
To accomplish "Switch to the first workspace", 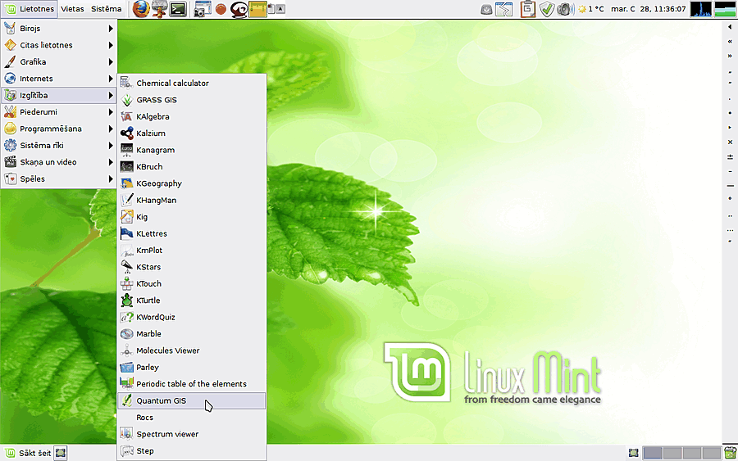I will 653,453.
